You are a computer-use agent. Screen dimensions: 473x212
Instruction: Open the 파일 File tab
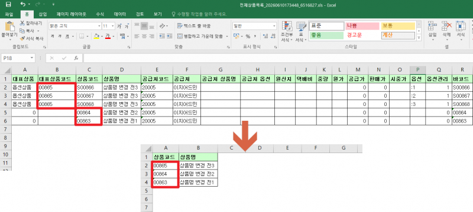[x=9, y=14]
